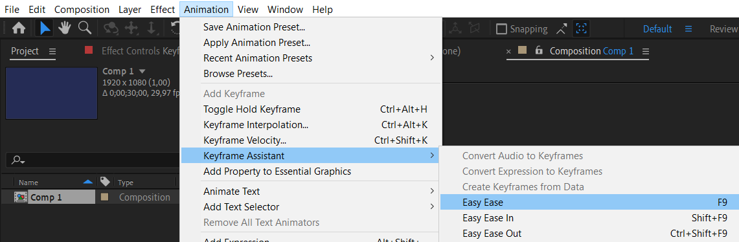Enable the Snapping checkbox
This screenshot has width=739, height=242.
(x=501, y=29)
